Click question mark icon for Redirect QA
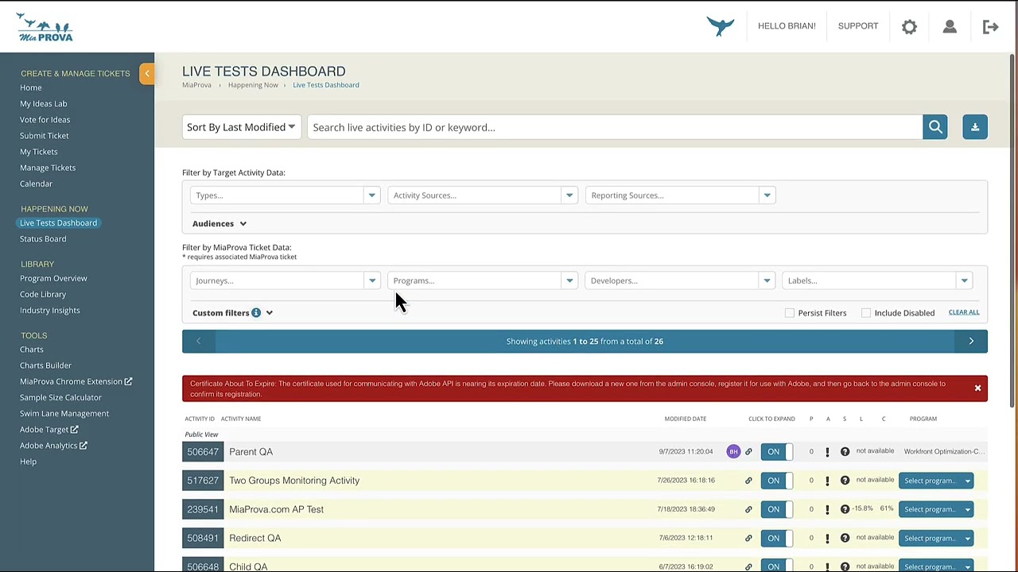1018x572 pixels. (x=845, y=538)
